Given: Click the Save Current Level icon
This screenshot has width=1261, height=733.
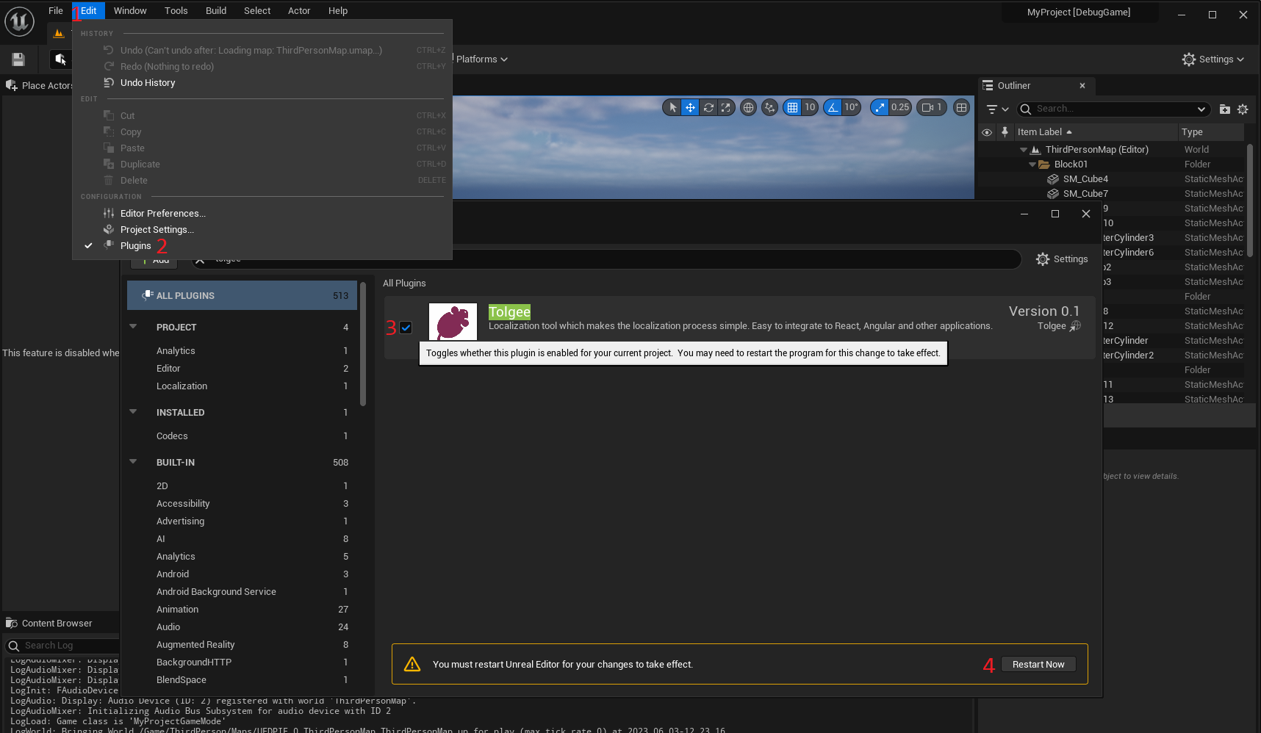Looking at the screenshot, I should pos(18,59).
